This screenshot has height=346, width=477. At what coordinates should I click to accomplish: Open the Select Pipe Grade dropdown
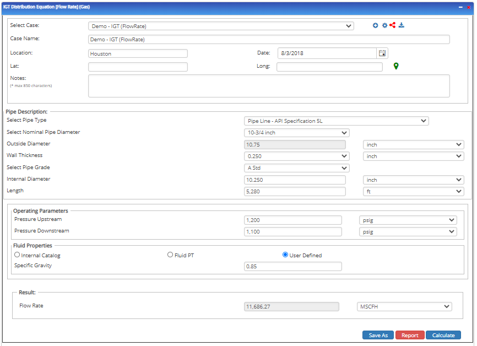coord(296,168)
